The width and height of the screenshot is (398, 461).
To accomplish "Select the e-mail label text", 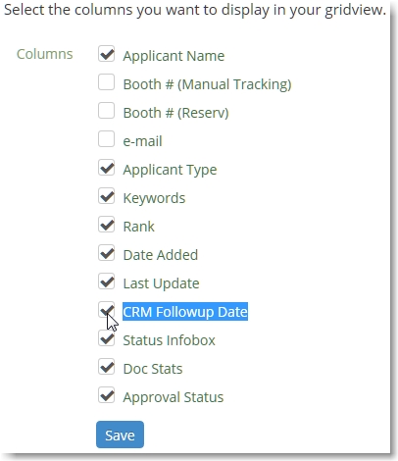I will (142, 141).
